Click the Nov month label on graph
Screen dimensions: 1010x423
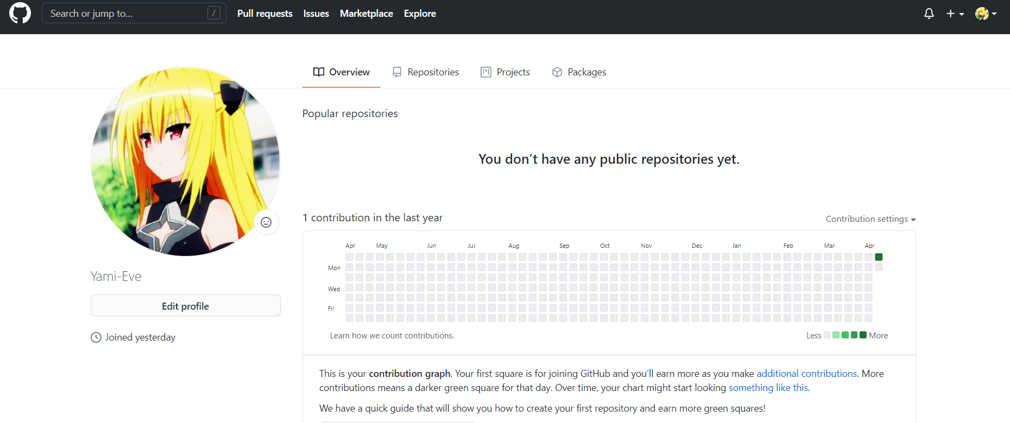(646, 246)
